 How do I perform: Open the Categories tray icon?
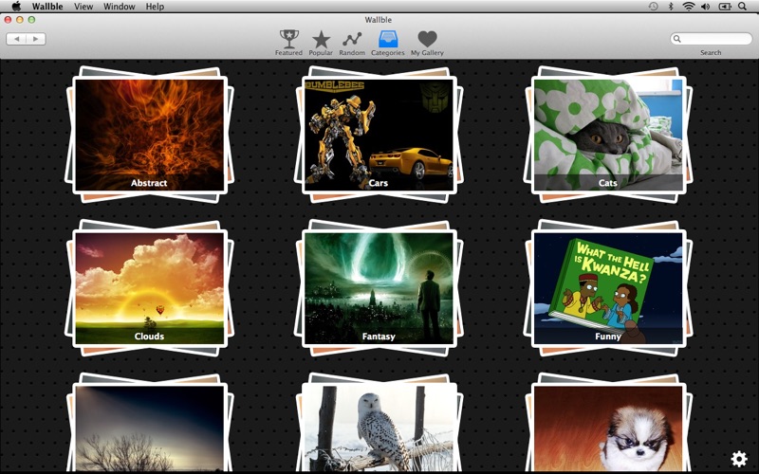pyautogui.click(x=387, y=39)
